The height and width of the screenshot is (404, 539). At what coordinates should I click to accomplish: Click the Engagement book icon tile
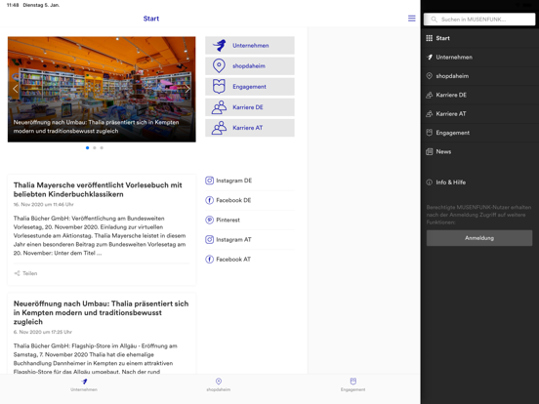219,87
